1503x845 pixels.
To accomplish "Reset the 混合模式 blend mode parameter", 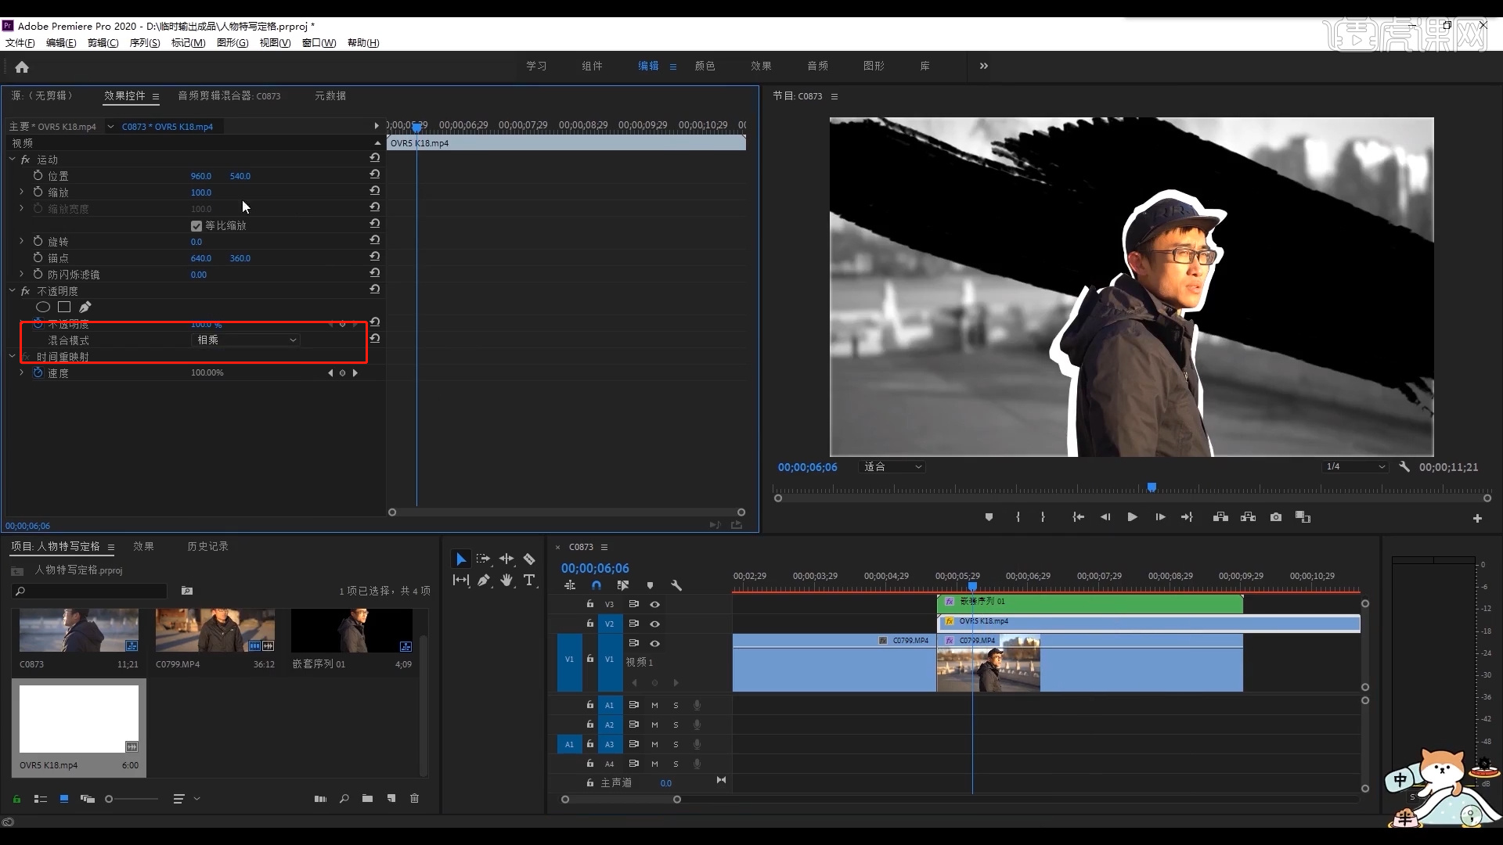I will coord(375,339).
